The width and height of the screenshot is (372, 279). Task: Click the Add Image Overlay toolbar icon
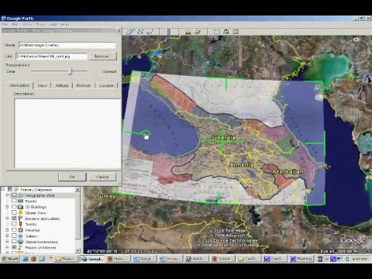click(x=150, y=32)
